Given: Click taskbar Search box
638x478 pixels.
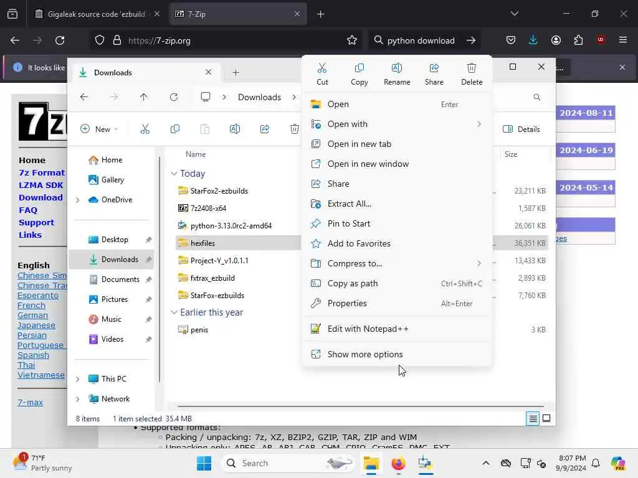Looking at the screenshot, I should coord(287,463).
